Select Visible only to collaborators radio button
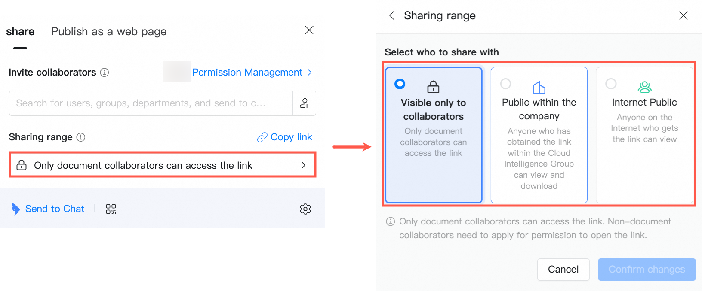The width and height of the screenshot is (702, 291). click(x=400, y=84)
